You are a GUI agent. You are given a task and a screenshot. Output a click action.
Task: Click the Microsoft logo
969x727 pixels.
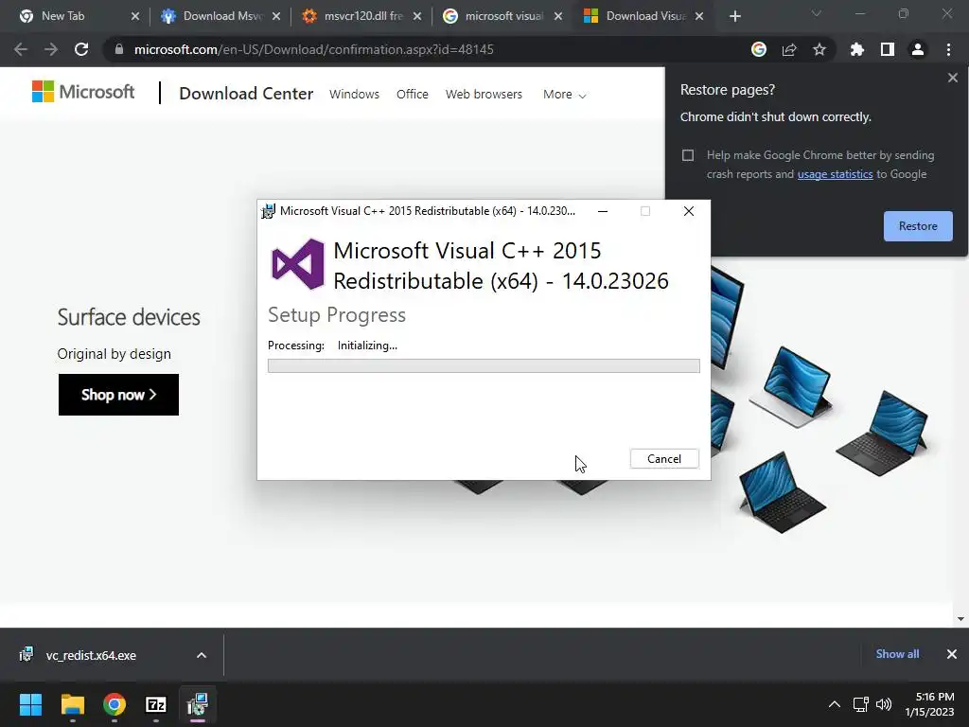click(83, 92)
